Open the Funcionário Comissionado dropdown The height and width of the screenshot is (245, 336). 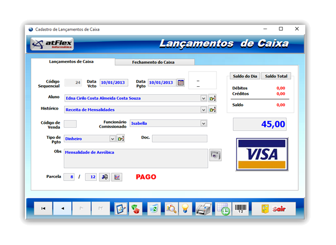coord(203,123)
